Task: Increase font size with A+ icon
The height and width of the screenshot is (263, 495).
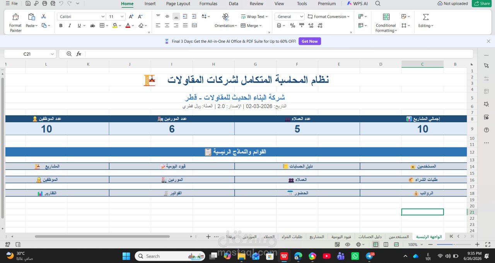Action: click(131, 17)
